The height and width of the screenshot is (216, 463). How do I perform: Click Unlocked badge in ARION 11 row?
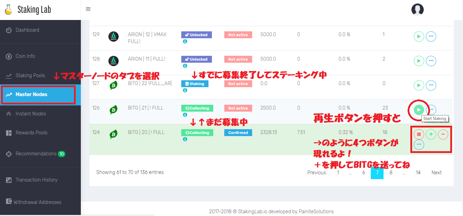coord(196,59)
